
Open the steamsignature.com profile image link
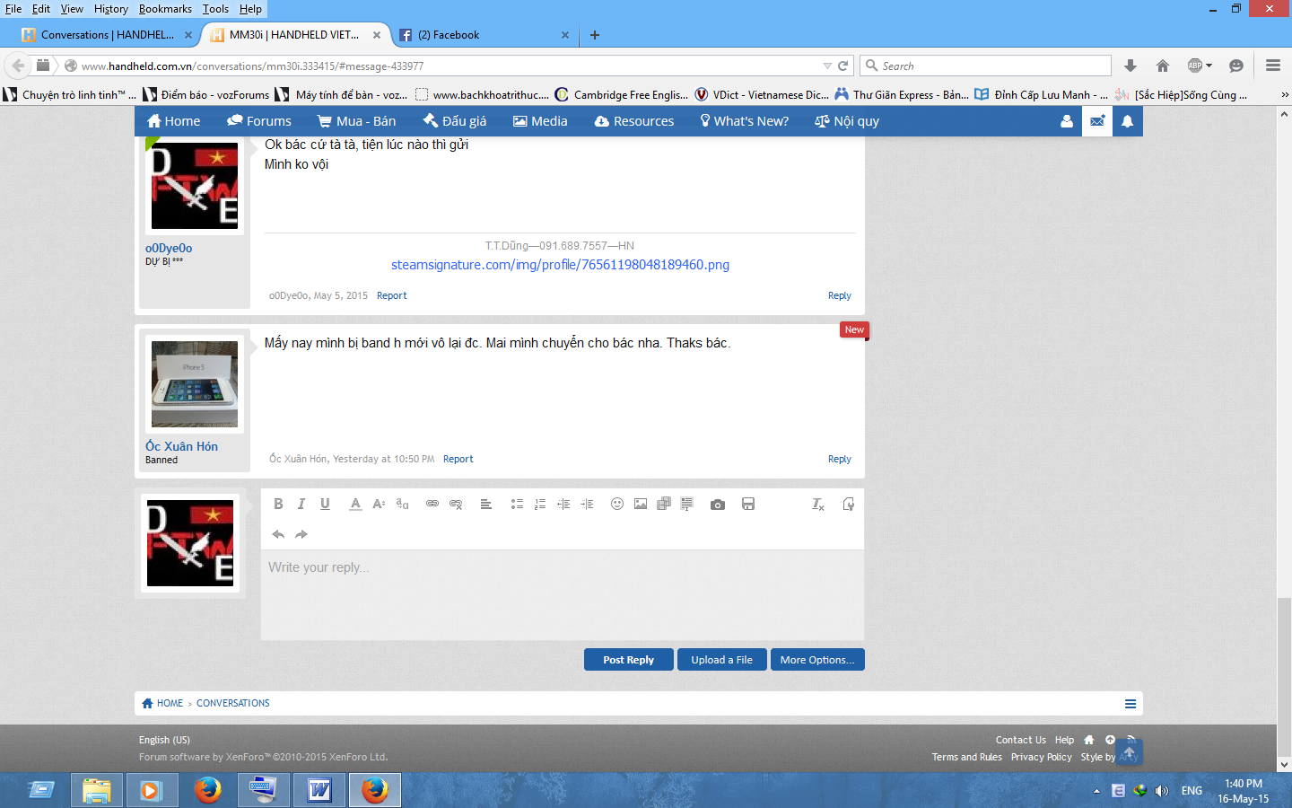(x=560, y=265)
